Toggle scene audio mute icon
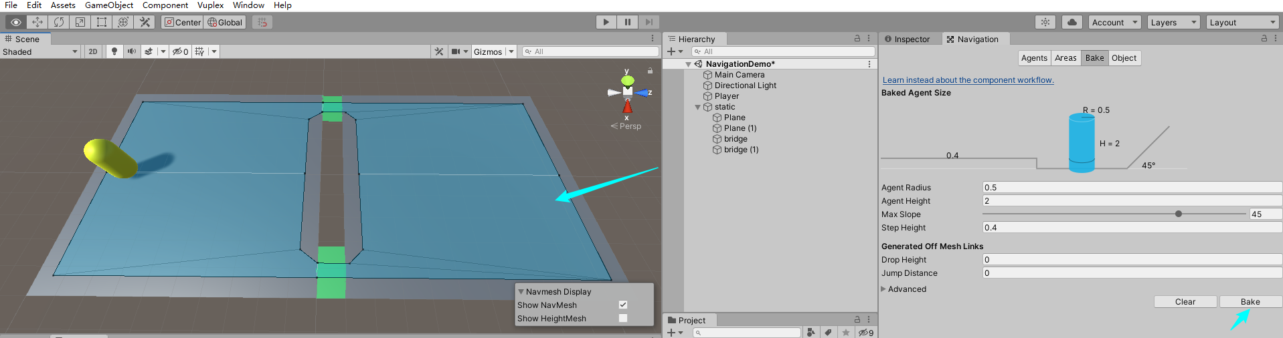Screen dimensions: 1283x338 [x=132, y=51]
